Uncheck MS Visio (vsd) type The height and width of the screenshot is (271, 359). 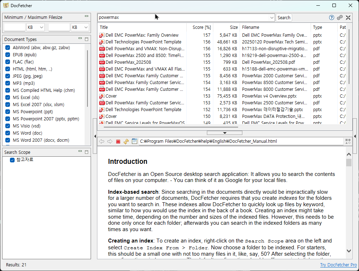[x=7, y=126]
